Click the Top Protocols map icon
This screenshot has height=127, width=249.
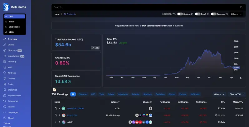[x=5, y=96]
